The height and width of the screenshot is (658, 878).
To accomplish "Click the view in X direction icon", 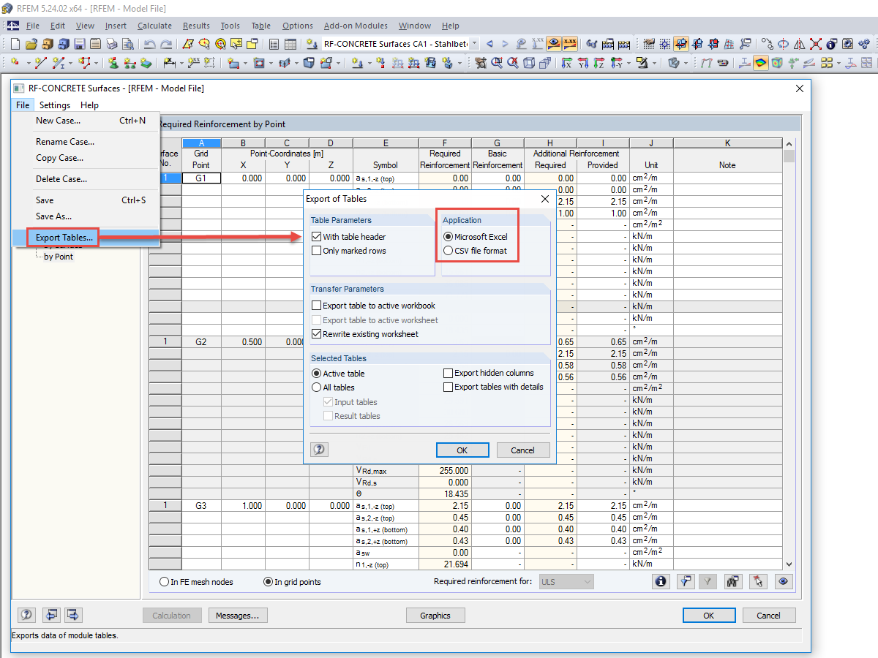I will click(566, 63).
